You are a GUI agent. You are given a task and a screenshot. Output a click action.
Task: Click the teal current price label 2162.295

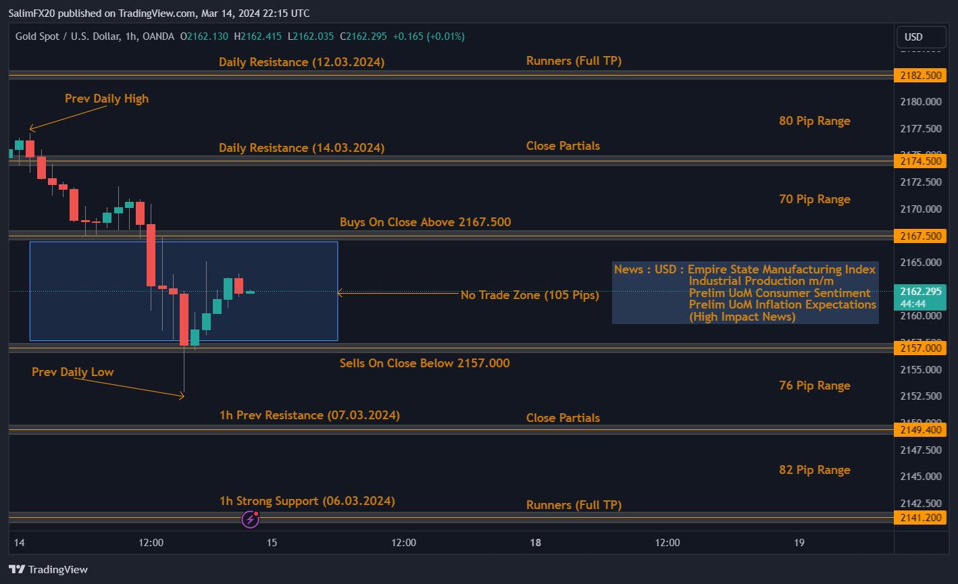pos(920,292)
